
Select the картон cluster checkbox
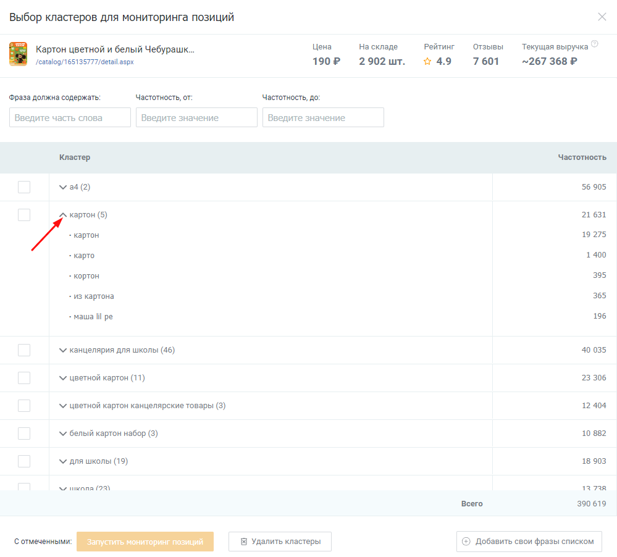tap(24, 215)
